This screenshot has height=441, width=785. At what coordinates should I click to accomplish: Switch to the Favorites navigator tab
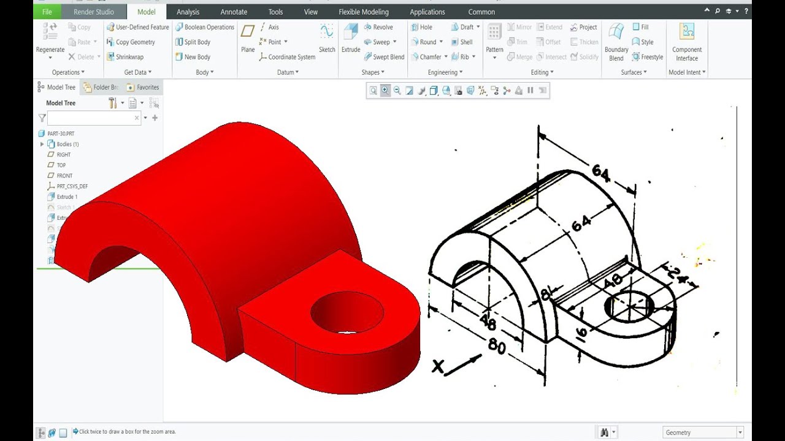click(142, 87)
